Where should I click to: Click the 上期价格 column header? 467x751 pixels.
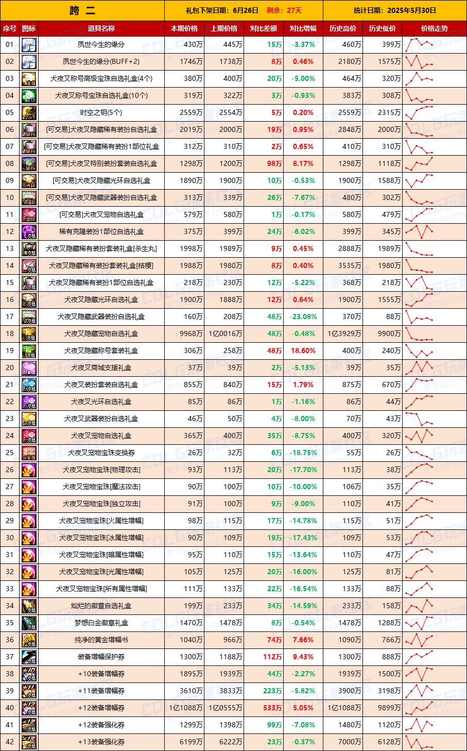[224, 29]
